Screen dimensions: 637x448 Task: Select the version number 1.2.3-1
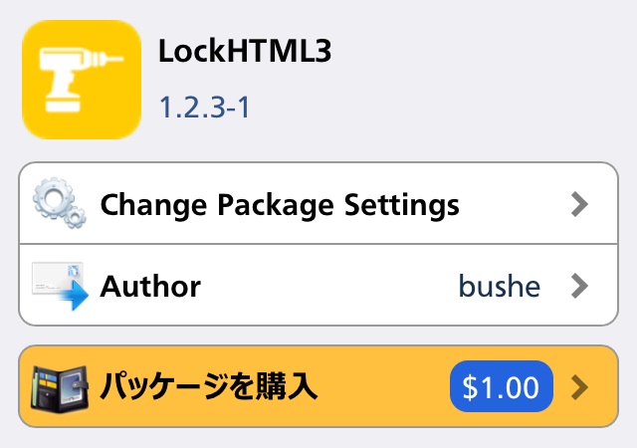click(x=205, y=108)
